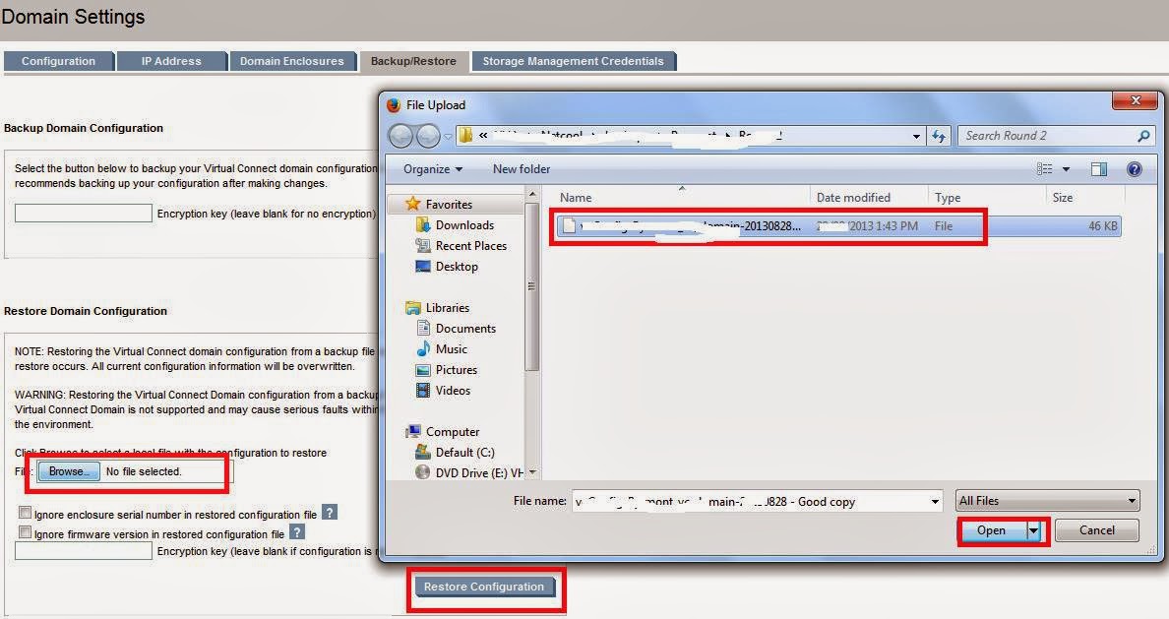Open Pictures library
The image size is (1169, 619).
click(456, 370)
